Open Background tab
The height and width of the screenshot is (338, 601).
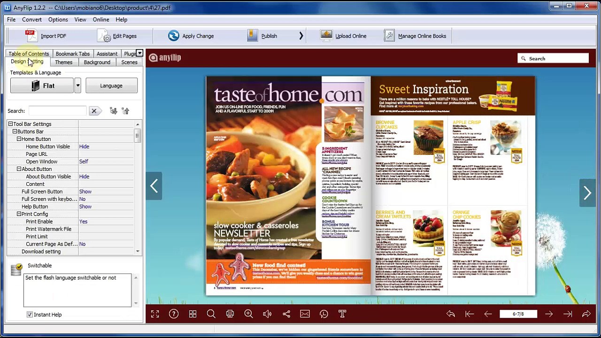97,62
